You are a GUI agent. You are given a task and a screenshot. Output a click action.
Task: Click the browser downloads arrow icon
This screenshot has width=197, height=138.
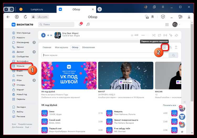pos(189,17)
